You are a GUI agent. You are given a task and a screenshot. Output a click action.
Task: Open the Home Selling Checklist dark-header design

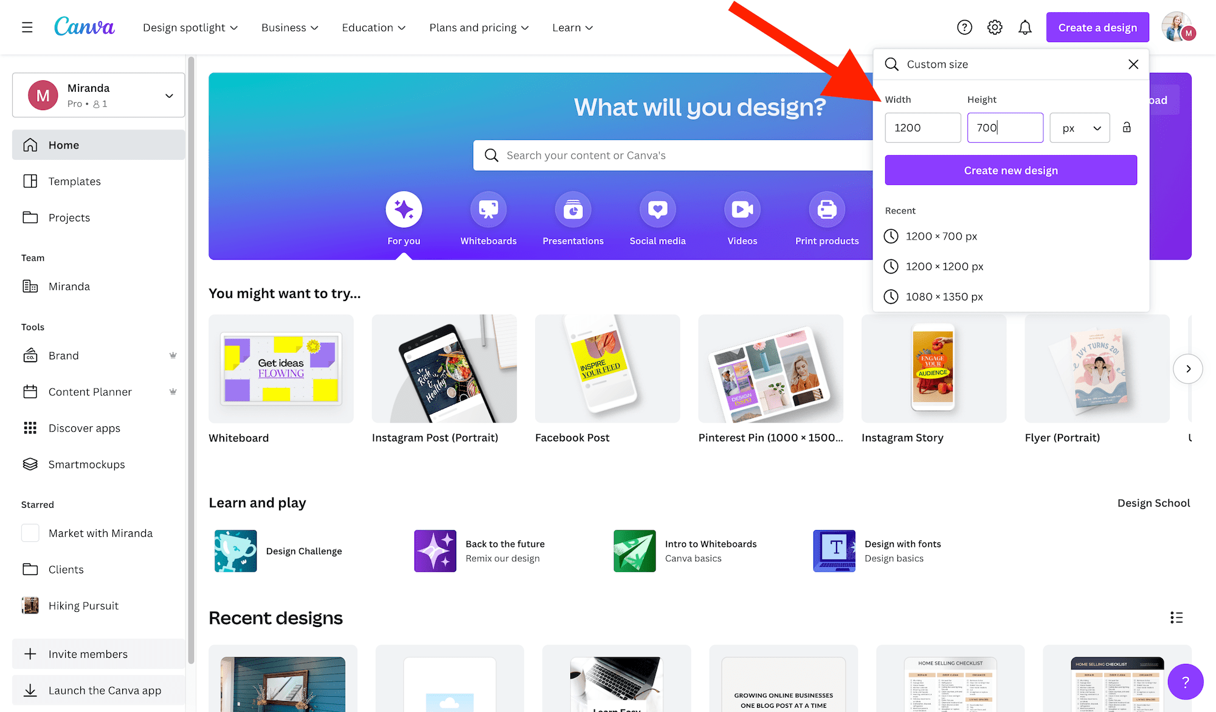1117,679
